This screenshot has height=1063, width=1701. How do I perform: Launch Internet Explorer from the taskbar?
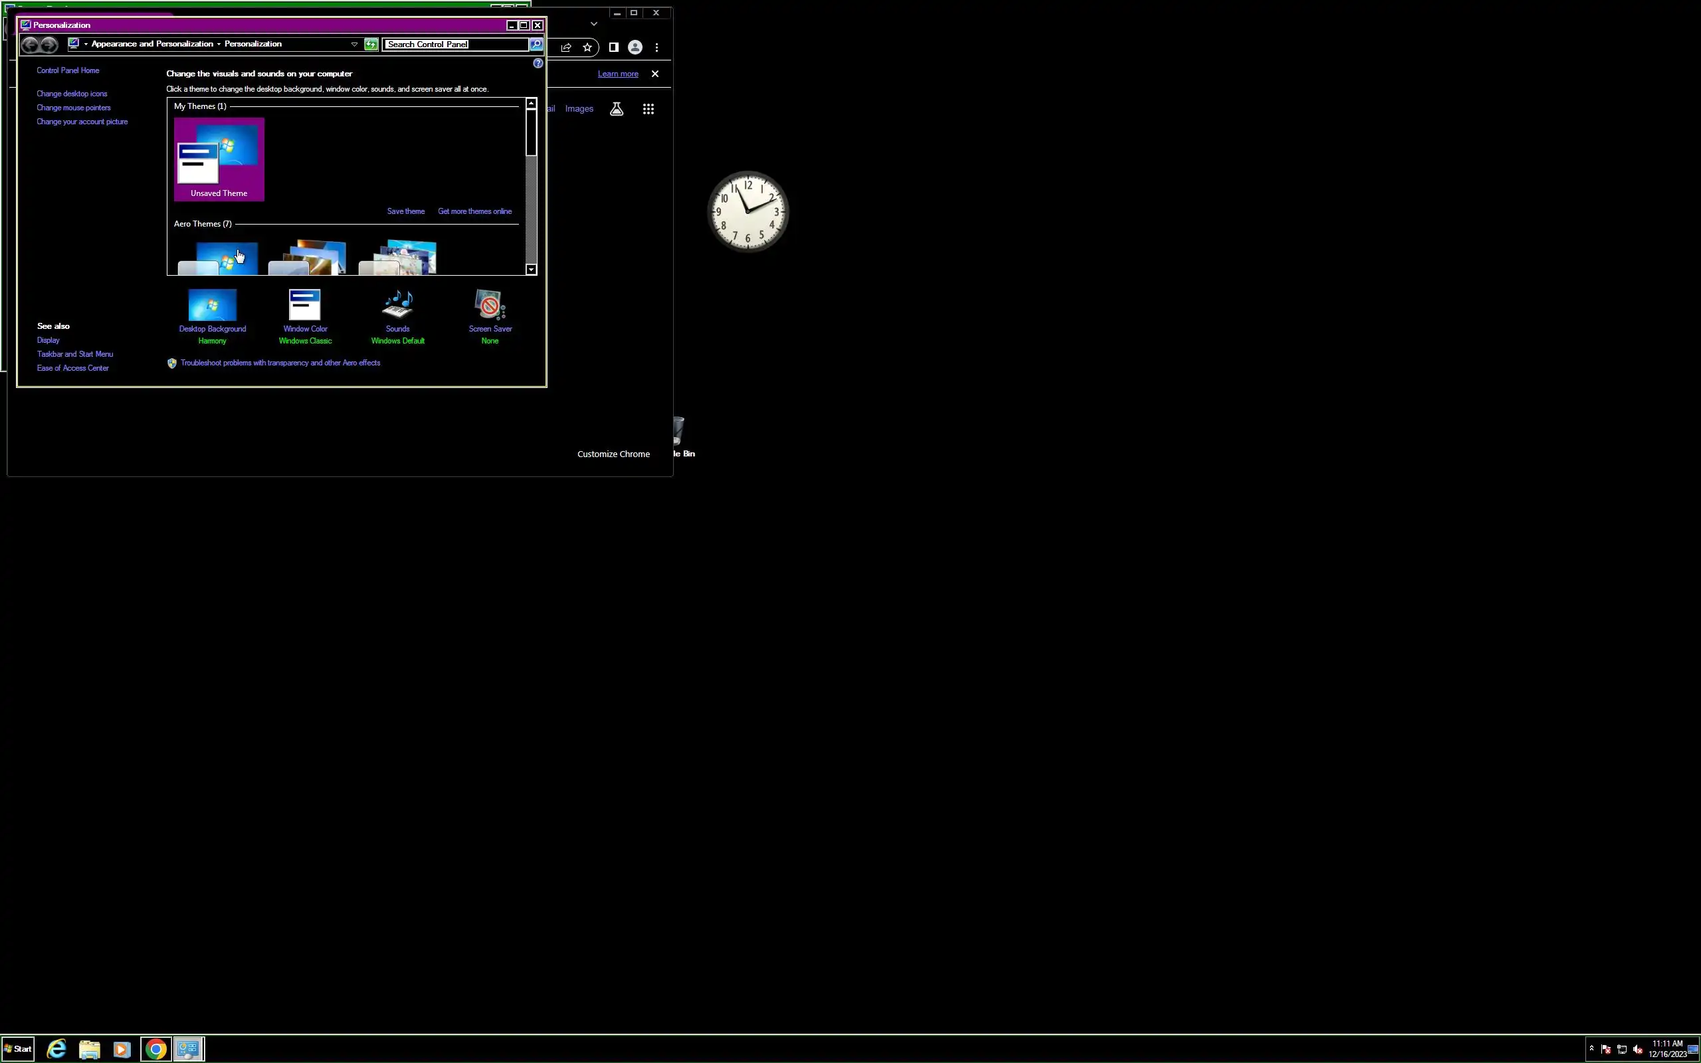56,1049
